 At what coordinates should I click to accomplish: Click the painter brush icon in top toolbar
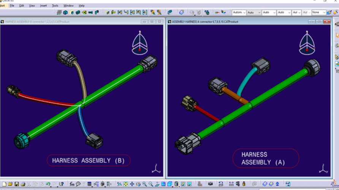click(329, 13)
